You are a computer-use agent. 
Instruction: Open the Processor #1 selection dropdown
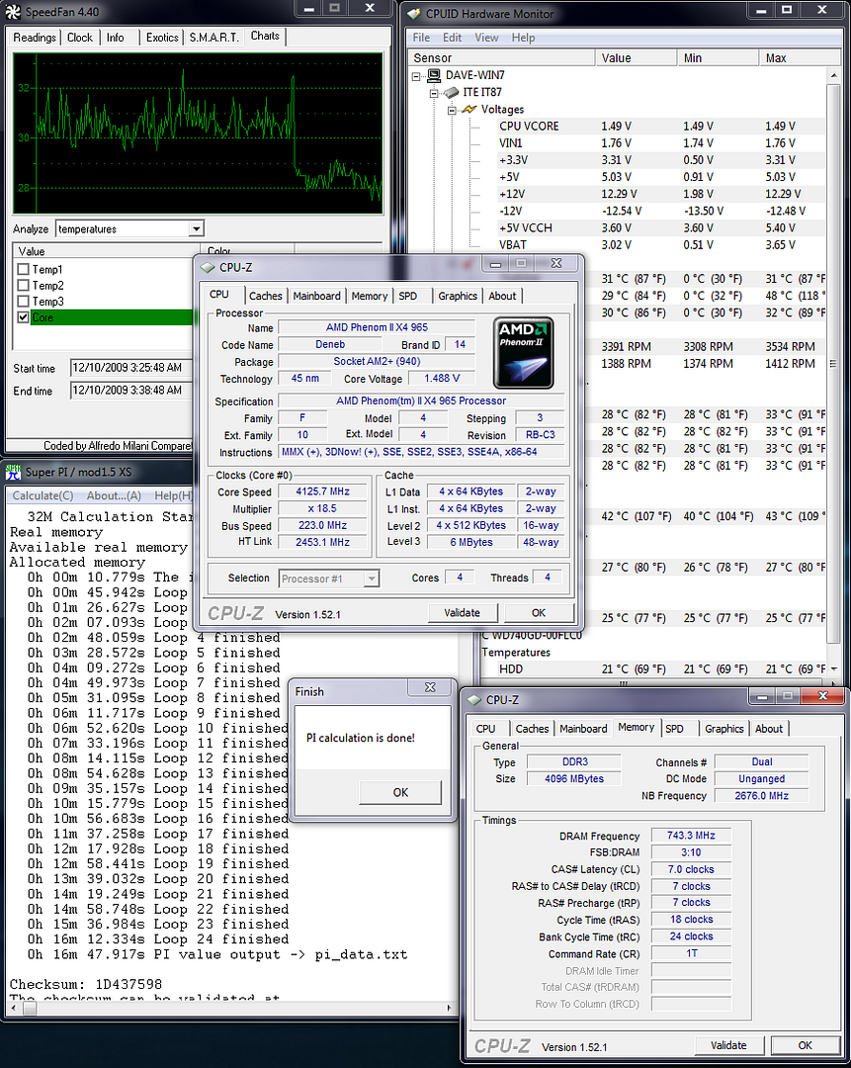coord(371,578)
